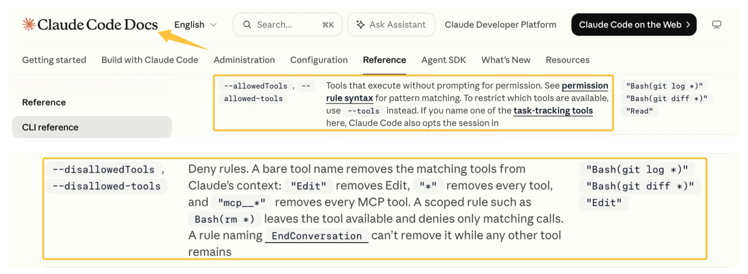This screenshot has height=274, width=748.
Task: Click the --disallowed-tools flag code
Action: 107,186
